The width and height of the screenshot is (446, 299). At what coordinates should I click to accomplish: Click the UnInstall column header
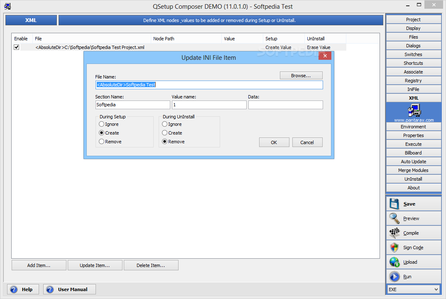[325, 38]
